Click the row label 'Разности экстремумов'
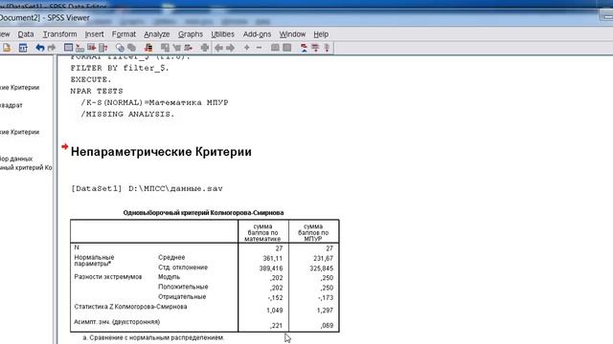The image size is (613, 344). (x=108, y=277)
